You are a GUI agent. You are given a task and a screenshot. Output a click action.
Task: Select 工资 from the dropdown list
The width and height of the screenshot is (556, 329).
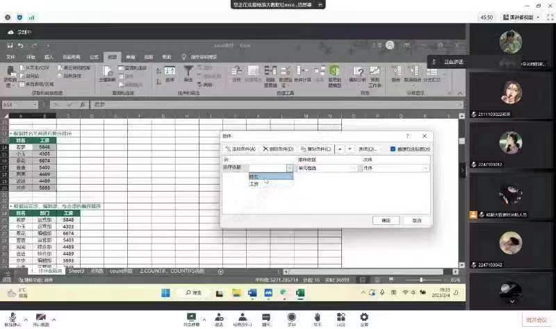coord(254,184)
